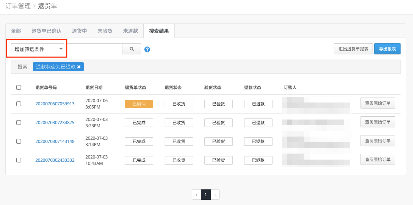Open return order link 2020070307143148
This screenshot has width=413, height=205.
(55, 141)
